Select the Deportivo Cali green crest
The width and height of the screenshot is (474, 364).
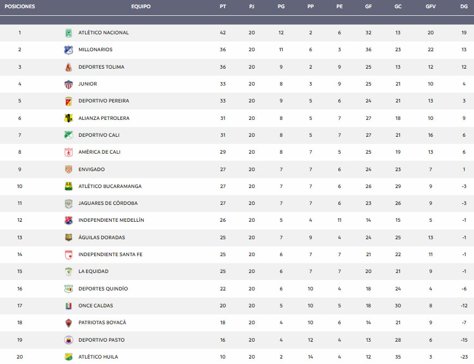[x=69, y=135]
